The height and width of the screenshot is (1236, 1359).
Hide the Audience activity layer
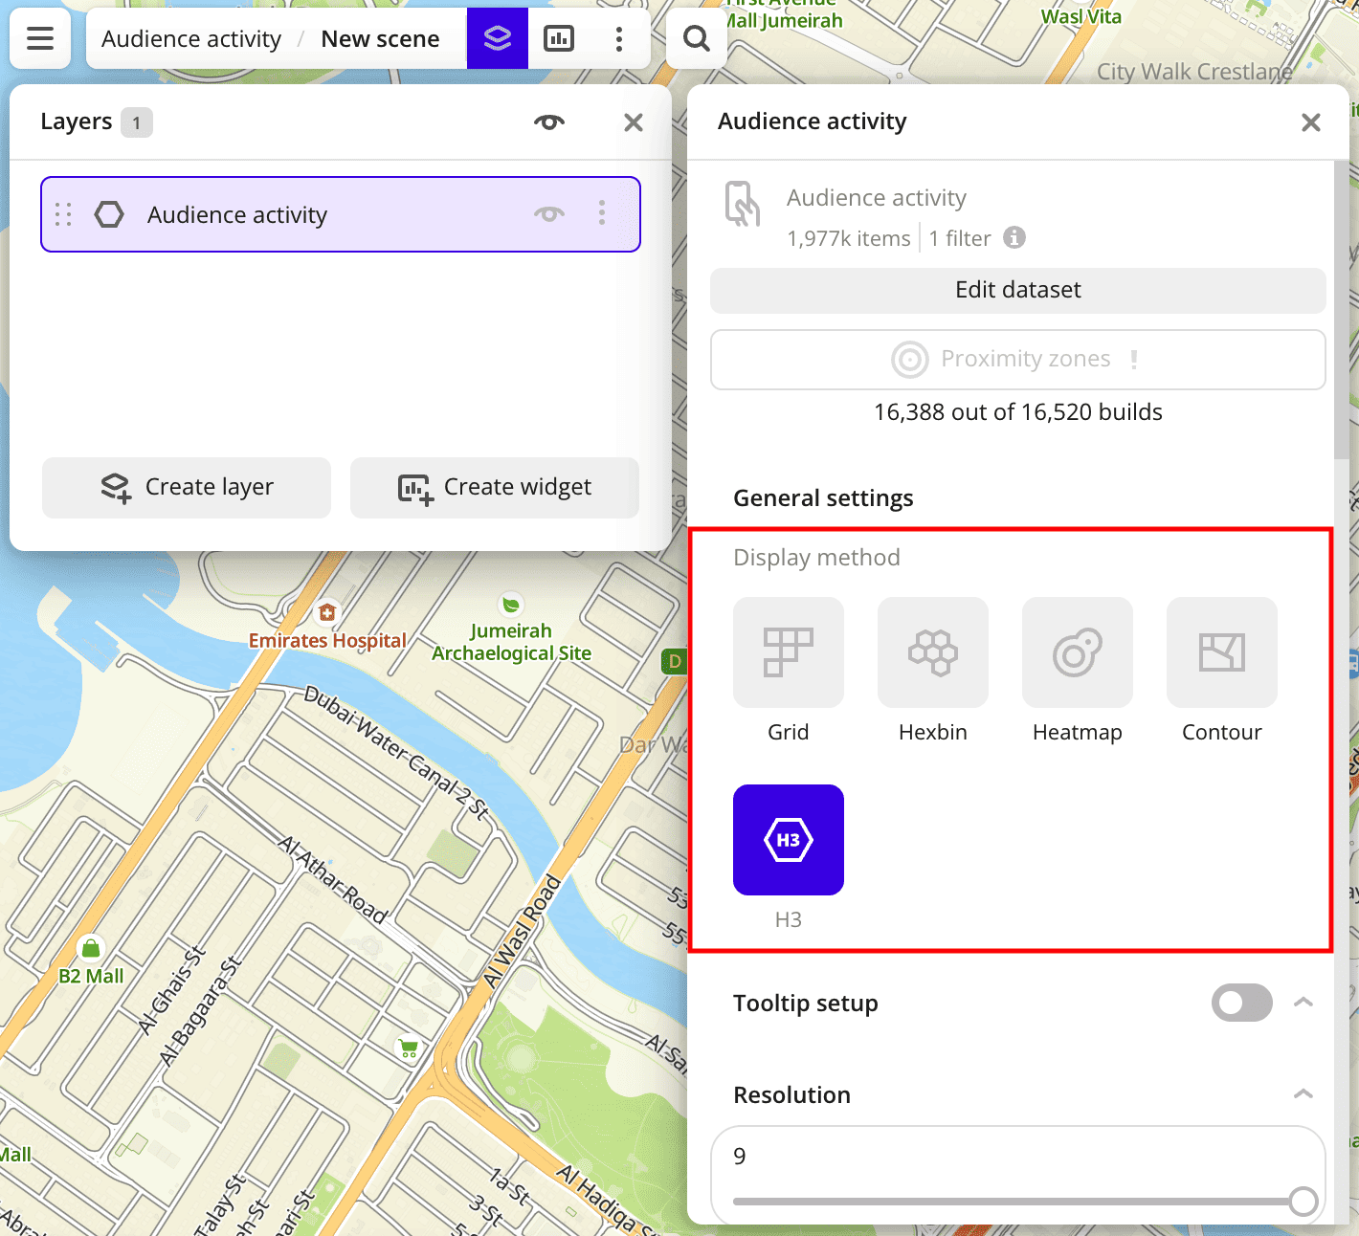coord(549,213)
